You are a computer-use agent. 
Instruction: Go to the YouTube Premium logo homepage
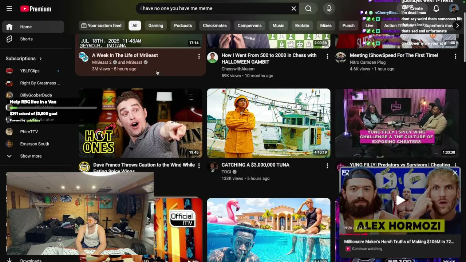pos(36,9)
